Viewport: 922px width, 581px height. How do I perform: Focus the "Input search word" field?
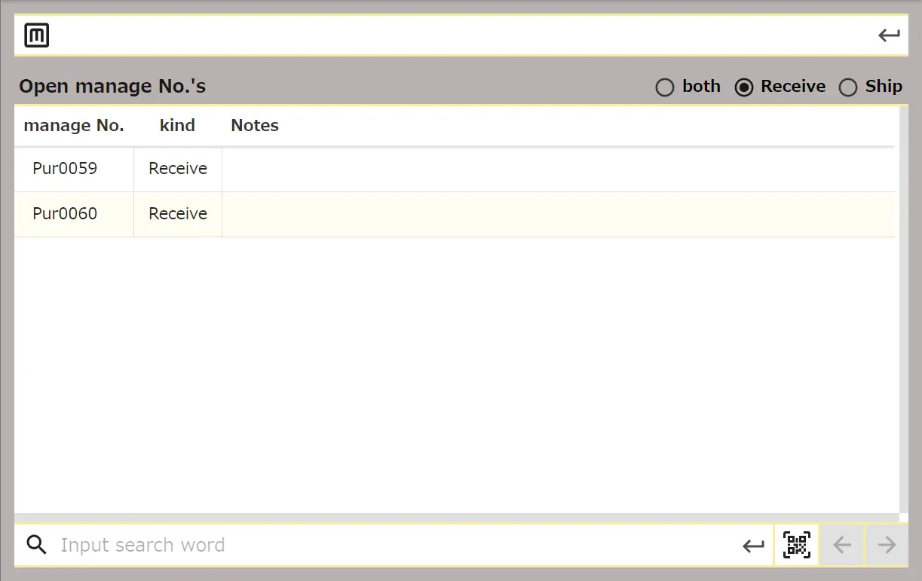[x=392, y=545]
